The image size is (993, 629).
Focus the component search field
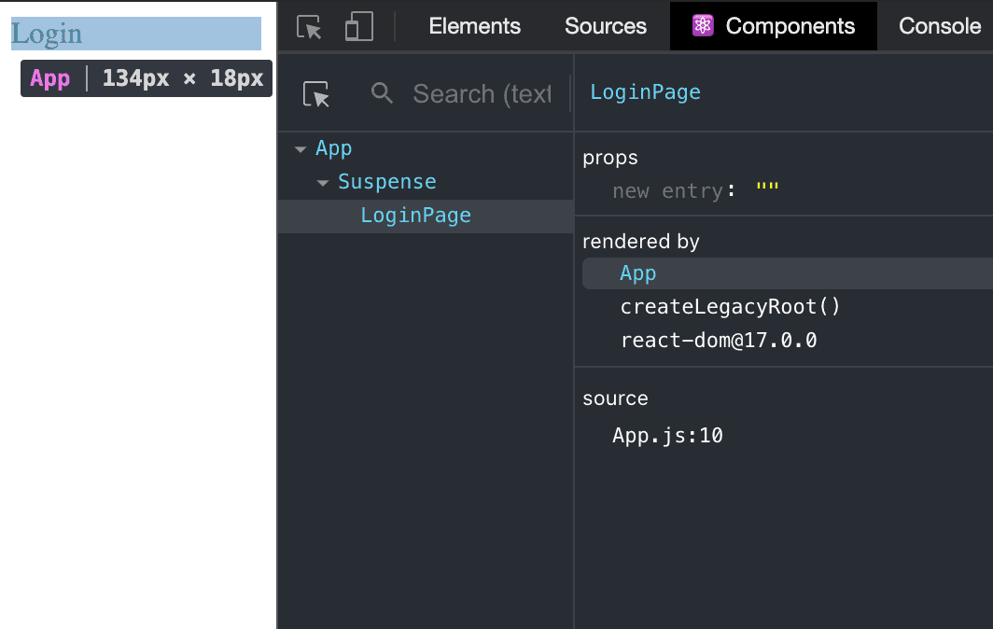[x=482, y=93]
